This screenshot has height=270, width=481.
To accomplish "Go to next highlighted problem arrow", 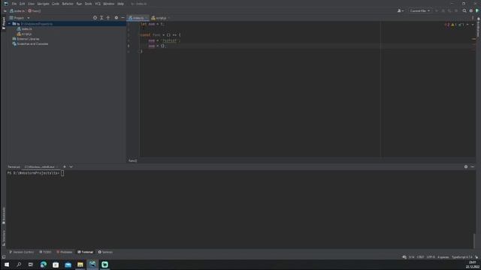I will click(x=473, y=25).
